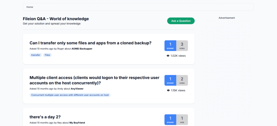Select the Concurrent multiple user access tag

[x=70, y=95]
